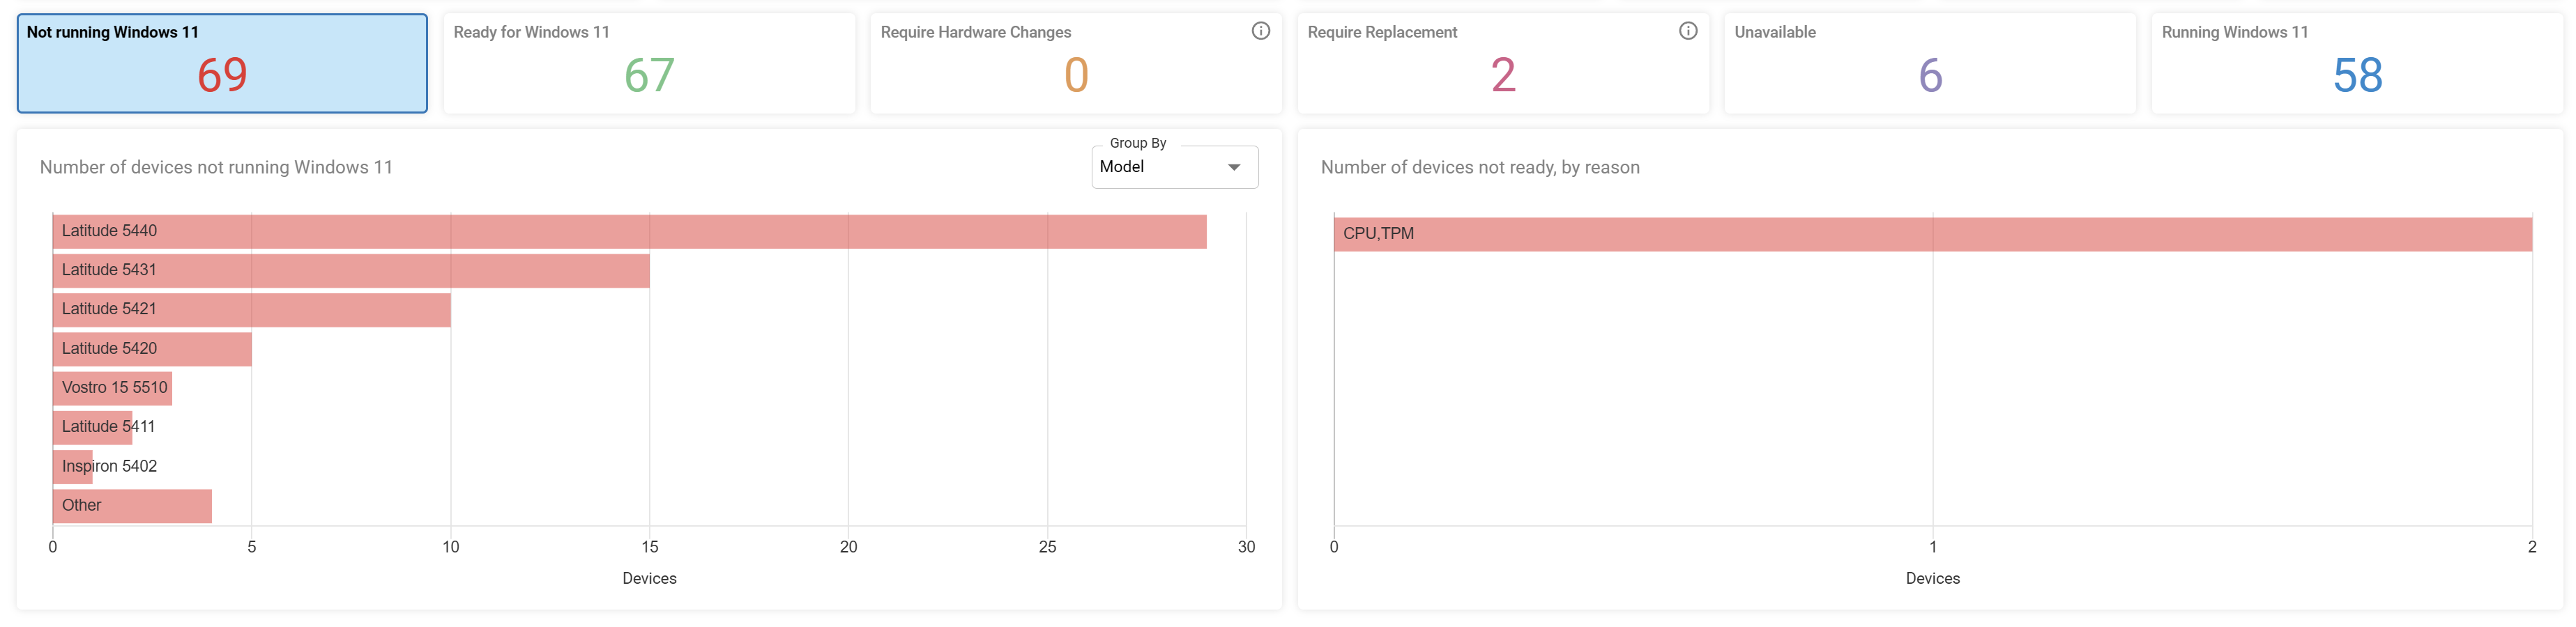Select the Running Windows 11 card
The image size is (2576, 627).
(x=2357, y=63)
